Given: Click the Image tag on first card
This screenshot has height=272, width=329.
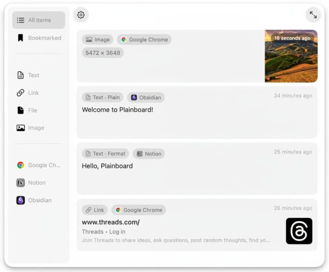Looking at the screenshot, I should click(x=98, y=40).
